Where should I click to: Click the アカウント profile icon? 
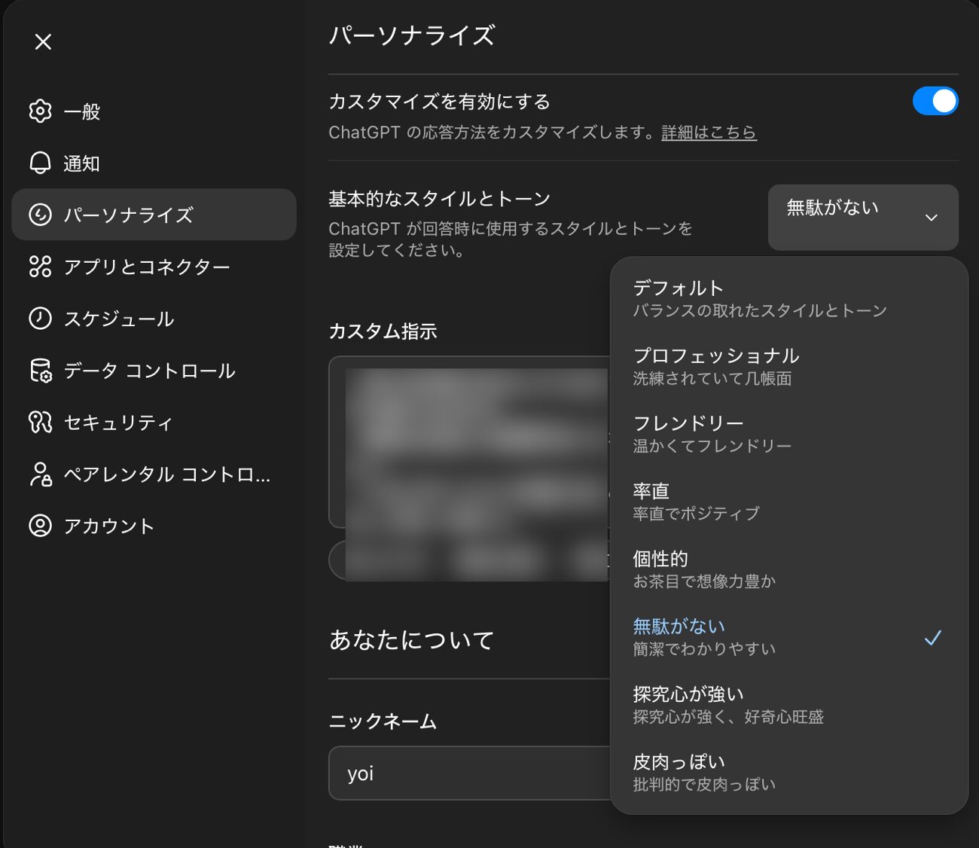coord(40,526)
